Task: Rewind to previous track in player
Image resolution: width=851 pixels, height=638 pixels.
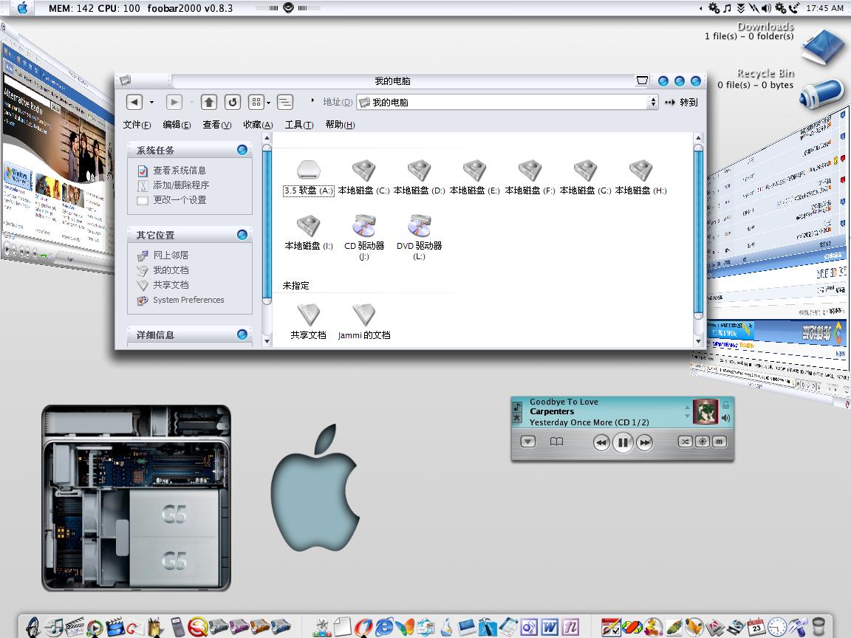Action: [x=601, y=443]
